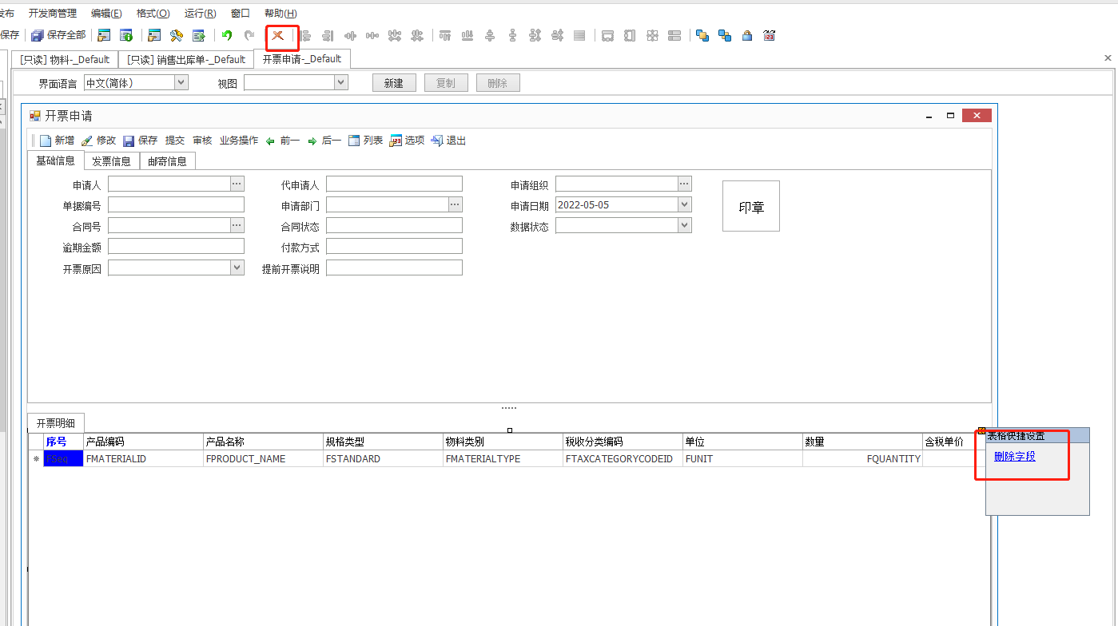Click 退出 (Exit) in the form toolbar

click(x=448, y=141)
